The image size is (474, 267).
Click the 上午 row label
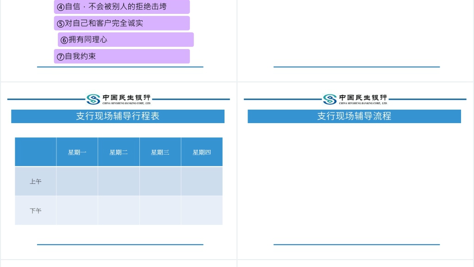pos(36,181)
